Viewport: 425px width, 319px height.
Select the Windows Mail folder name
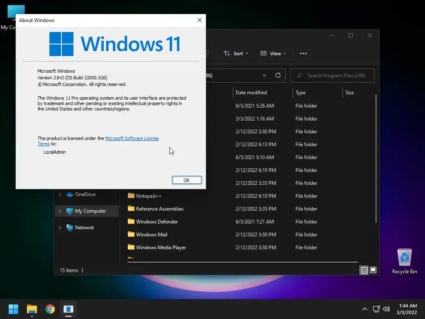pyautogui.click(x=151, y=235)
